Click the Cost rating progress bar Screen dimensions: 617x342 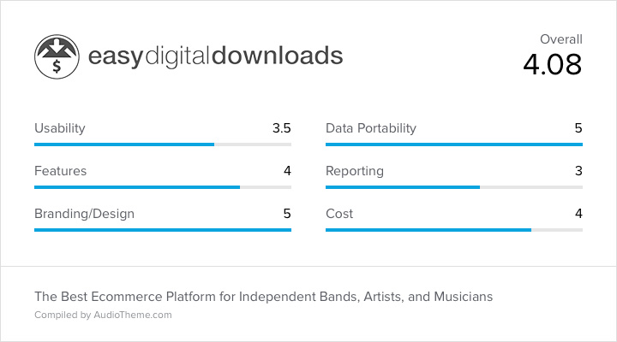click(454, 230)
